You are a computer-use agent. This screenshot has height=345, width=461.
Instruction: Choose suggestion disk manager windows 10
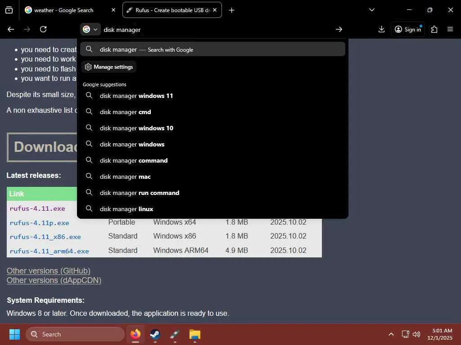(212, 128)
